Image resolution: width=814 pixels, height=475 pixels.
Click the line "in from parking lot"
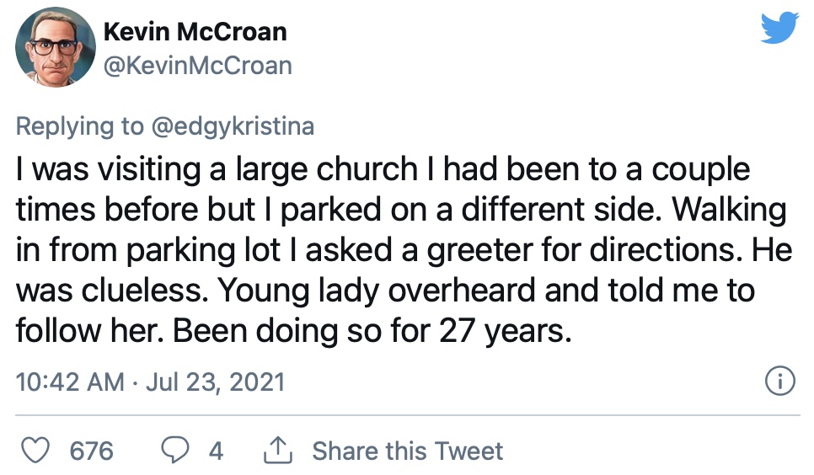pos(404,251)
